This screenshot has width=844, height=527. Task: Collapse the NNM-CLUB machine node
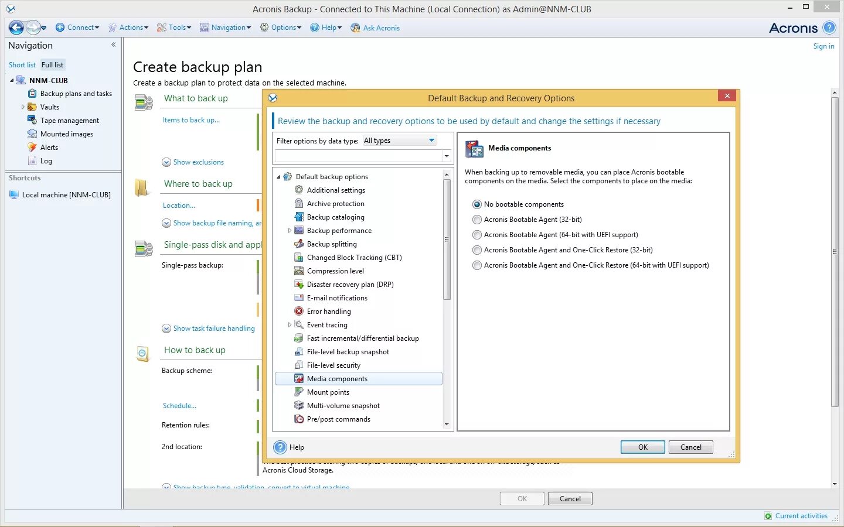tap(12, 81)
